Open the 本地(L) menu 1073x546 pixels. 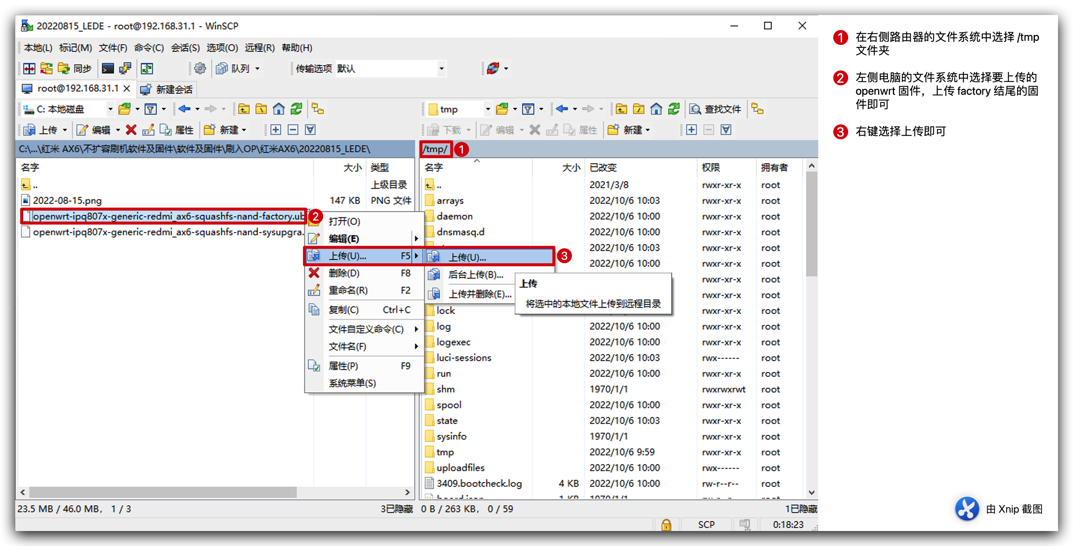[x=38, y=48]
